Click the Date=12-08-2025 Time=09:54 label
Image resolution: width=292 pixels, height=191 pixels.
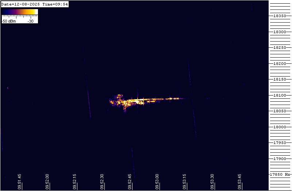(35, 4)
